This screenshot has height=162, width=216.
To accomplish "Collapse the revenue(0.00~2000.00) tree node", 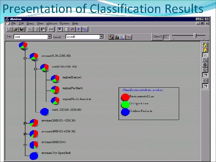I will coord(25,58).
